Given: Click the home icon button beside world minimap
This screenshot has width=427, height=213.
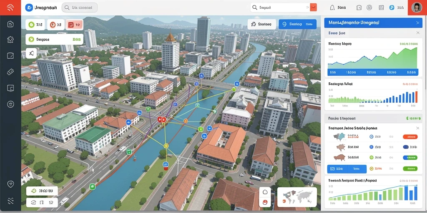Looking at the screenshot, I should click(265, 192).
